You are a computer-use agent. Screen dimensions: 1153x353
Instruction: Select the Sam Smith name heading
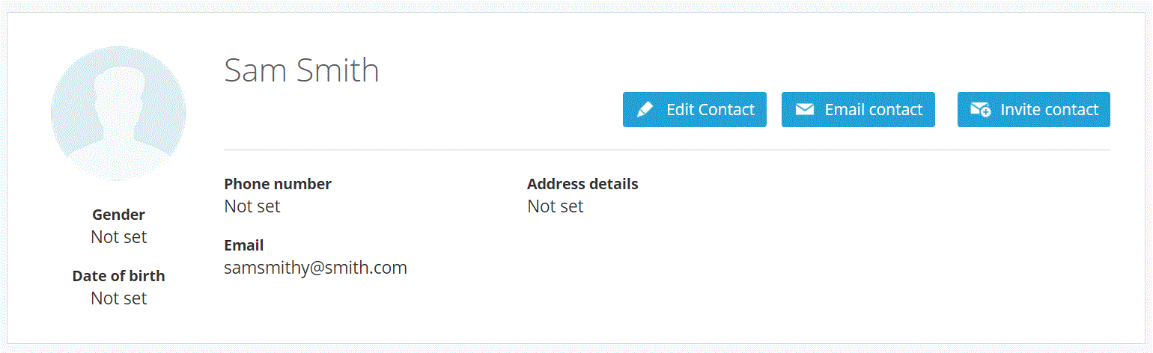click(302, 70)
